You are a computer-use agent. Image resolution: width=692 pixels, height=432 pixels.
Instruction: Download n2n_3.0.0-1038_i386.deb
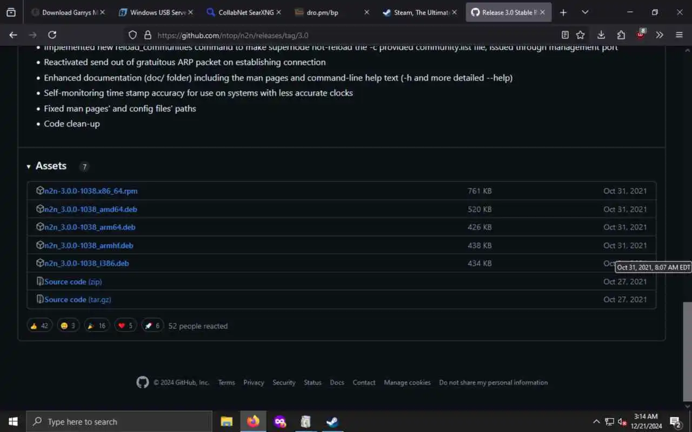(x=86, y=264)
